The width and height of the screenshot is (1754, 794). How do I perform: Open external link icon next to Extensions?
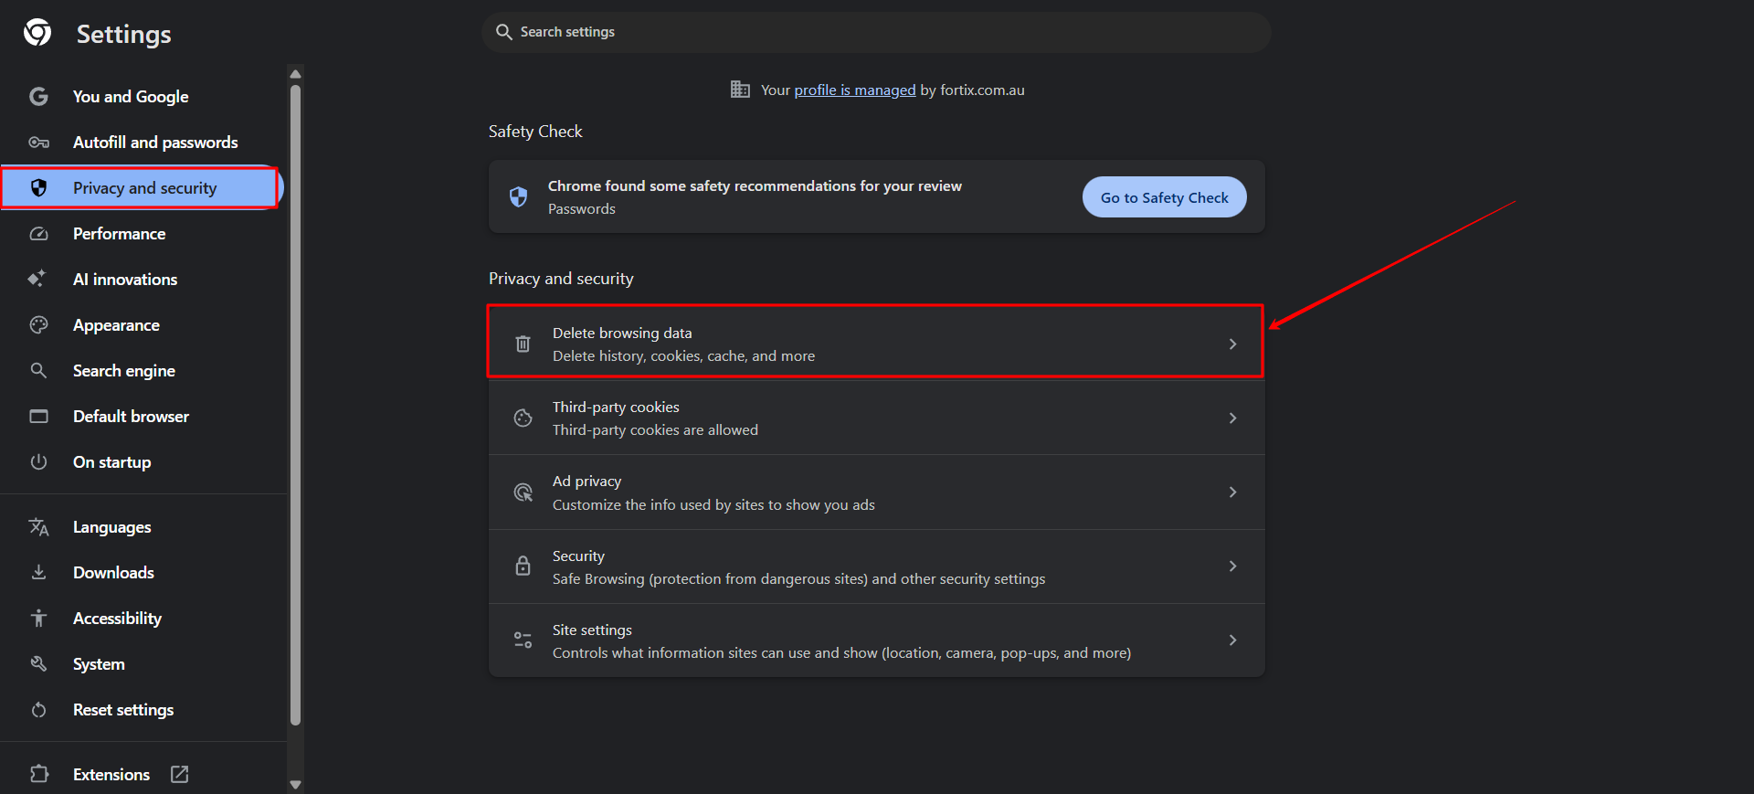tap(180, 774)
